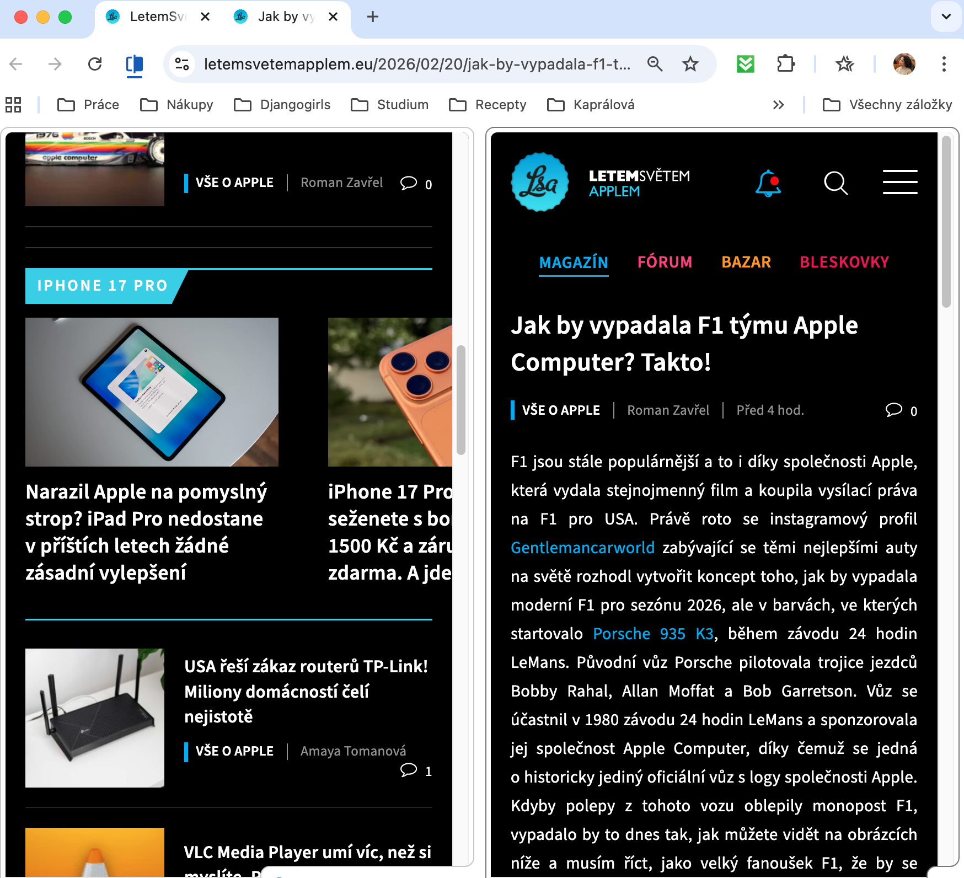
Task: Click the VŠE O APPLE category in the right pane
Action: [x=561, y=410]
